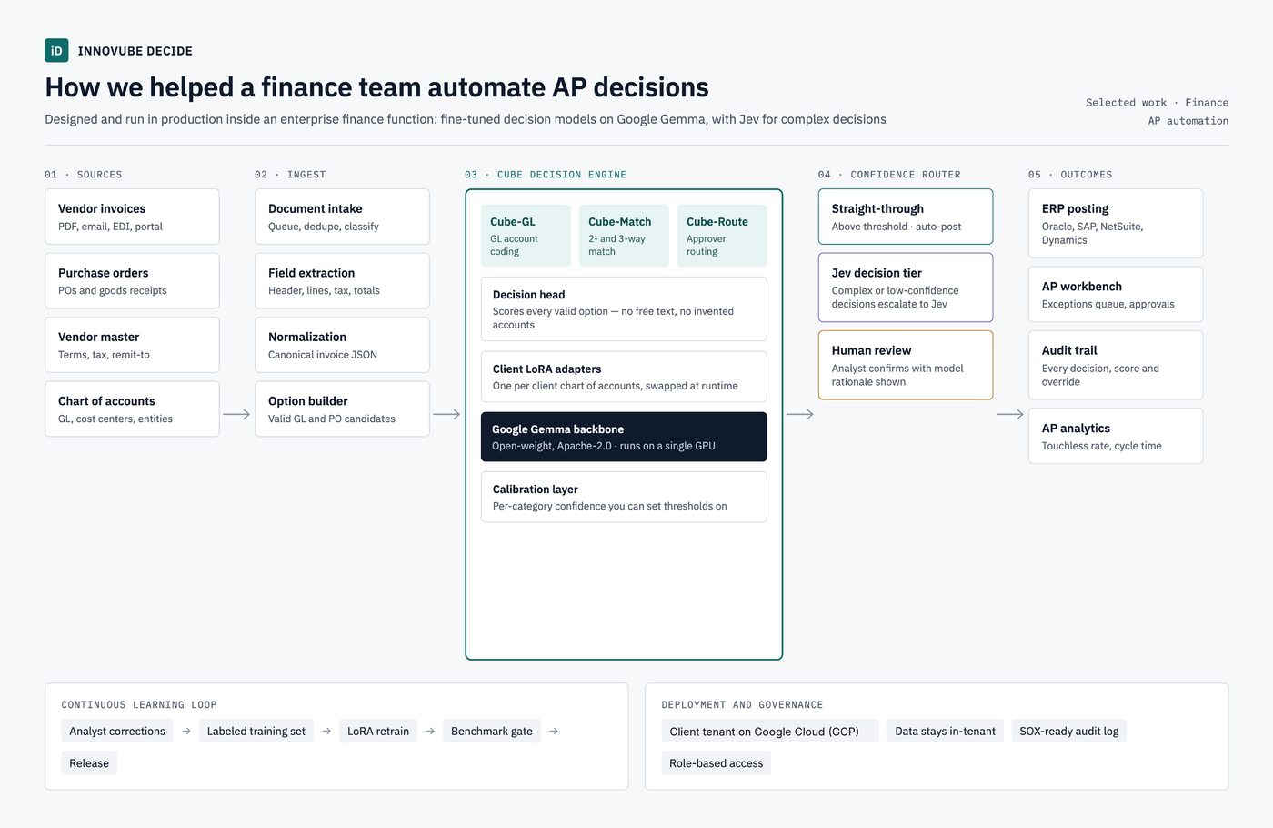Click the SOX-ready audit log chip
The image size is (1273, 828).
[x=1069, y=731]
